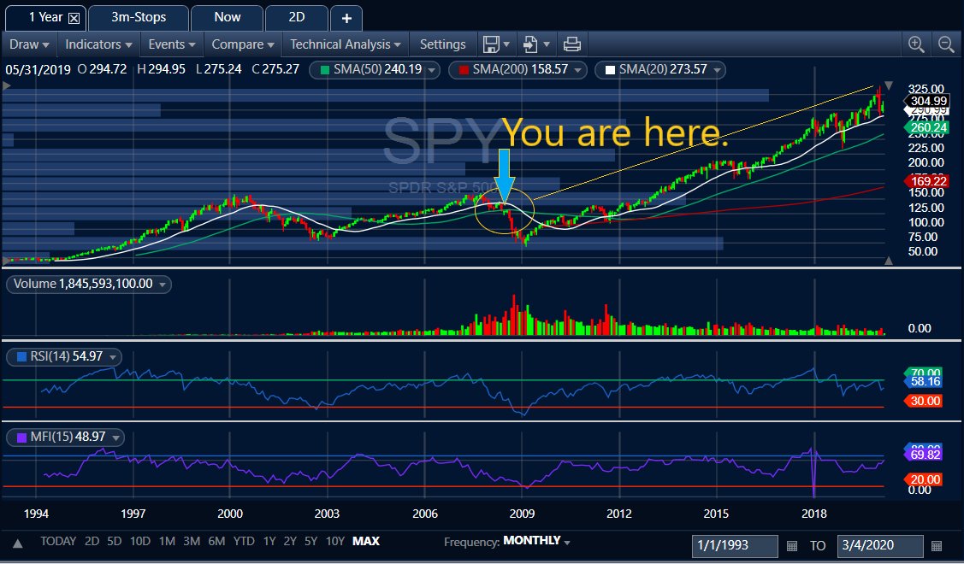Open the Compare menu
The height and width of the screenshot is (564, 964).
tap(243, 44)
